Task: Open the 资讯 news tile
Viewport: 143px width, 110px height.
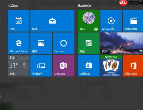Action: 122,43
